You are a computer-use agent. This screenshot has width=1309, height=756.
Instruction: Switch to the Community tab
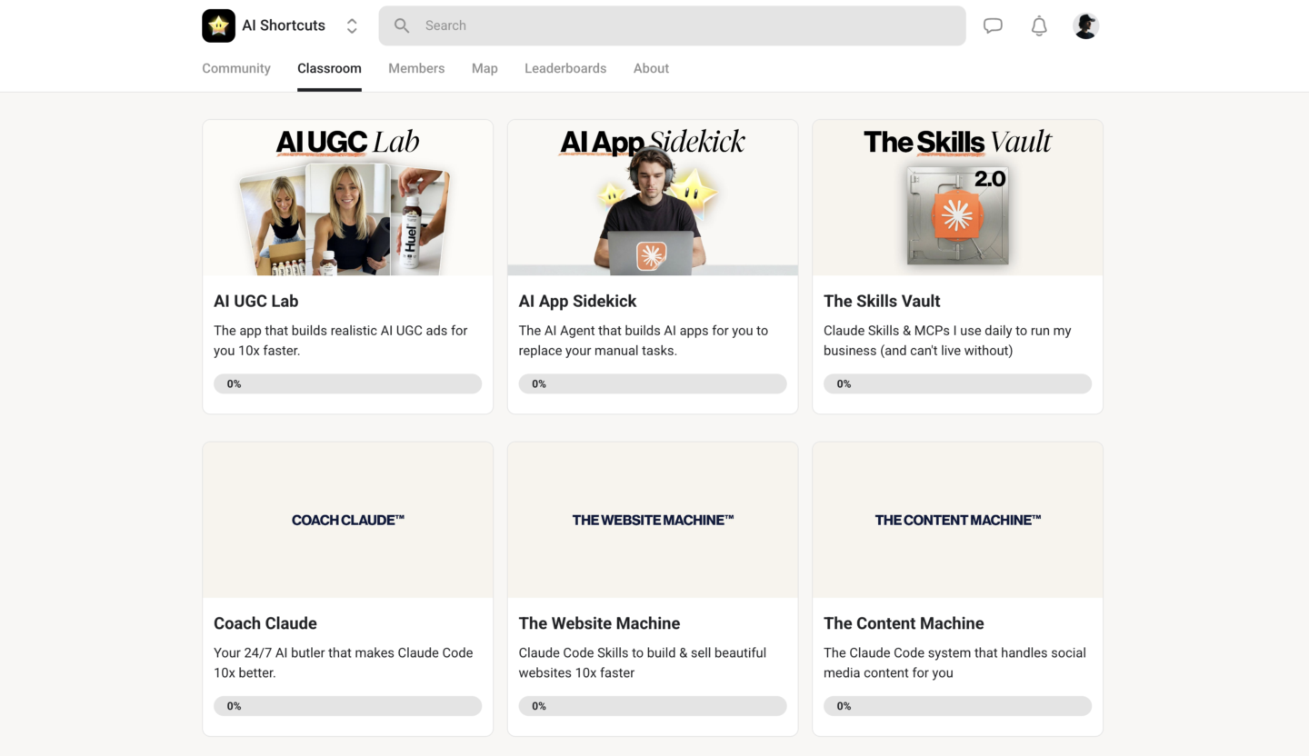click(x=236, y=68)
